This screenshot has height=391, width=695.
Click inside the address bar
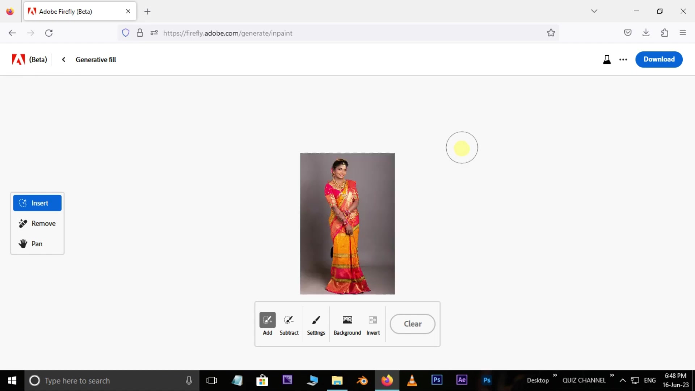(326, 33)
